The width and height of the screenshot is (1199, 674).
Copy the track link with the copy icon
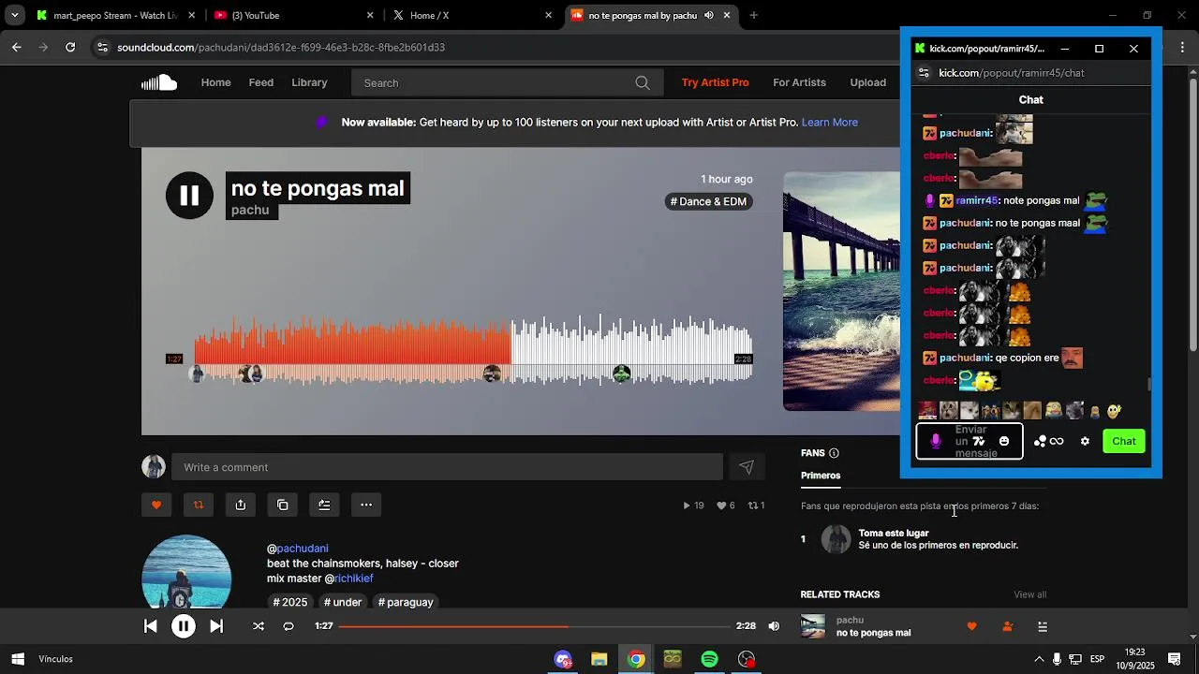(x=283, y=505)
